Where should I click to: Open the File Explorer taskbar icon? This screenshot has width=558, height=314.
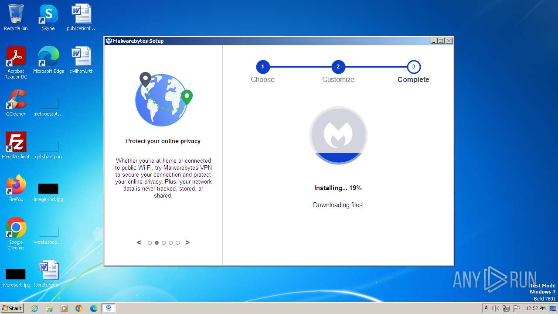(49, 308)
